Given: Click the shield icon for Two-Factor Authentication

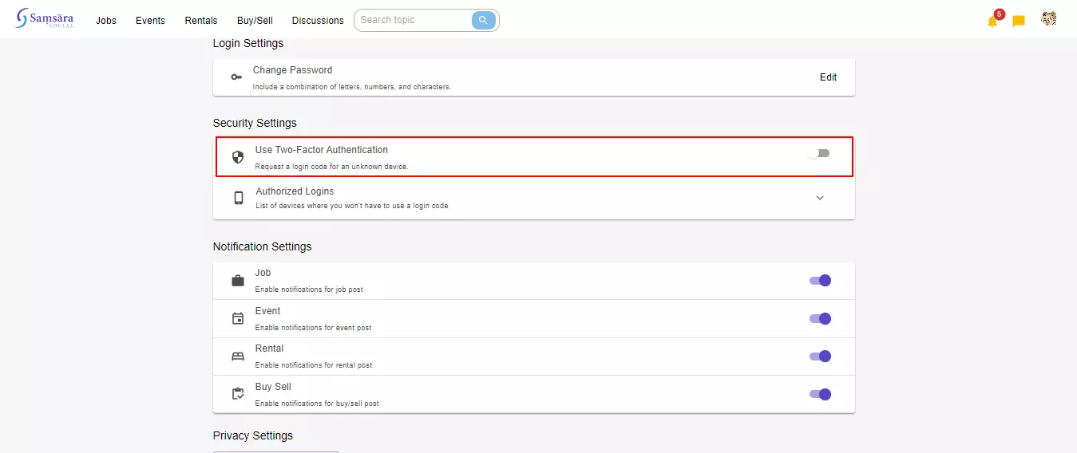Looking at the screenshot, I should 237,156.
